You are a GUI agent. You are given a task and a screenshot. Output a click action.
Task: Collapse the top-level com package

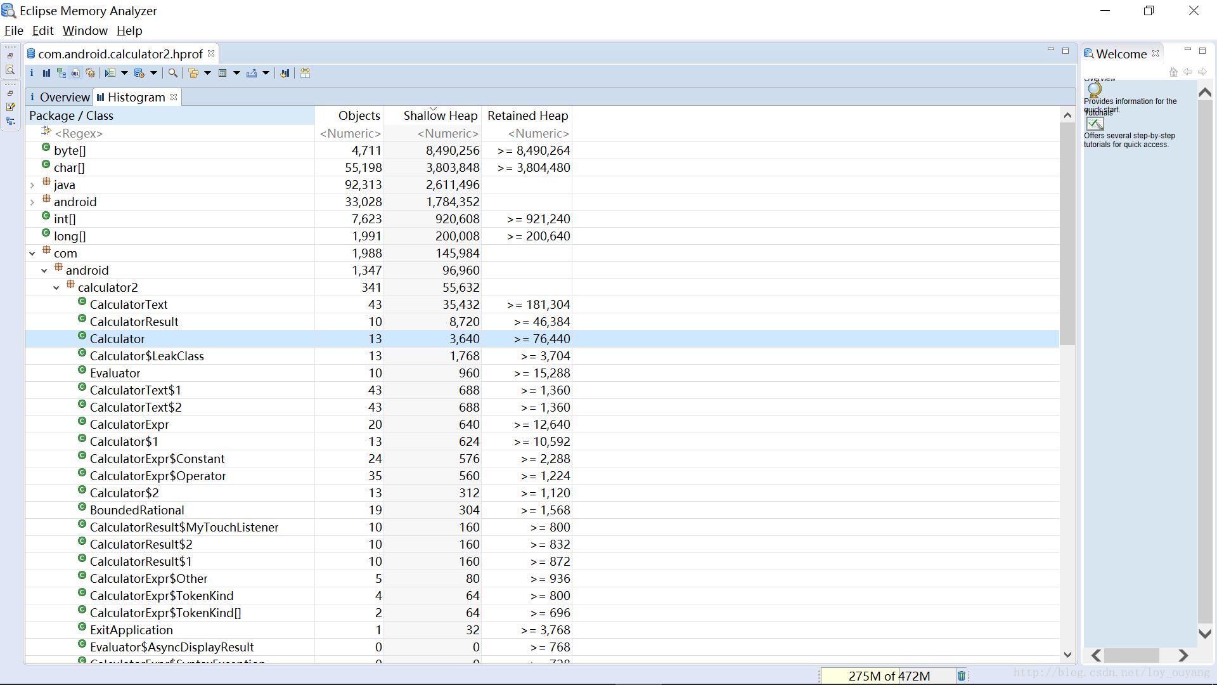tap(32, 254)
